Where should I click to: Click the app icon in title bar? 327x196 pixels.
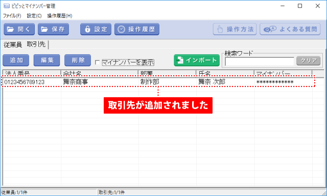7,6
